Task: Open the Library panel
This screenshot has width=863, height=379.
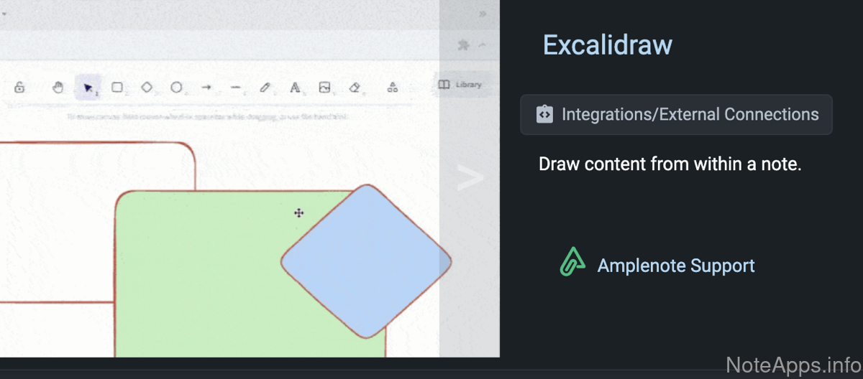Action: point(460,85)
